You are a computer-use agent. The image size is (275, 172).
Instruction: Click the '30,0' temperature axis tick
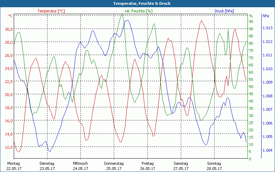(9, 29)
